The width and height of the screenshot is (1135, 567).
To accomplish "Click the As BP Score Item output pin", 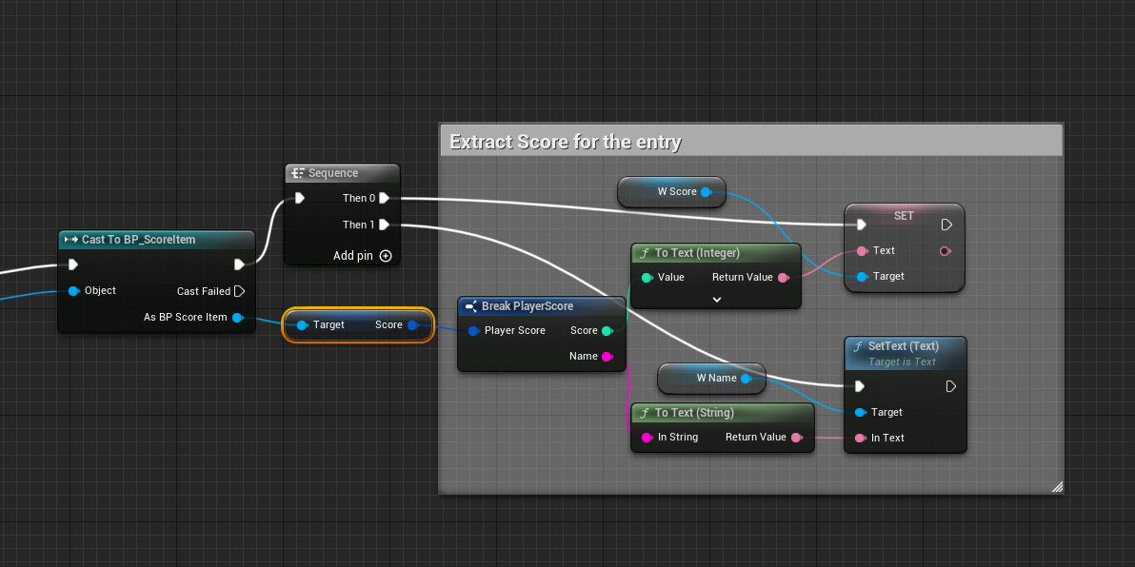I will (x=237, y=318).
